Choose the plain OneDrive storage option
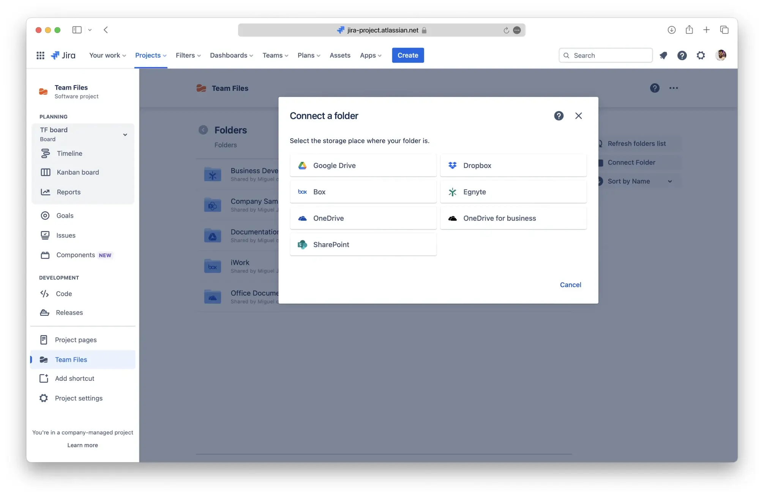This screenshot has width=764, height=497. click(363, 218)
